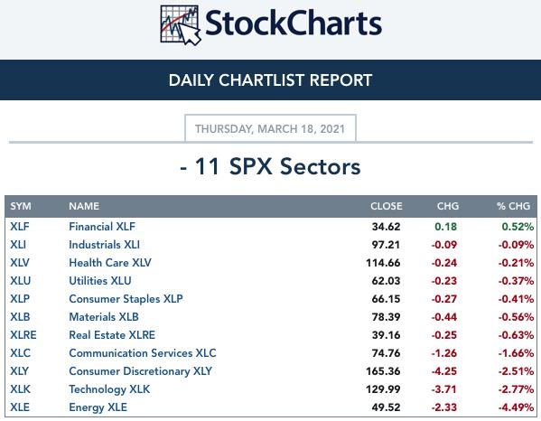Open the Materials XLB chart link
Viewport: 541px width, 421px height.
coord(104,317)
